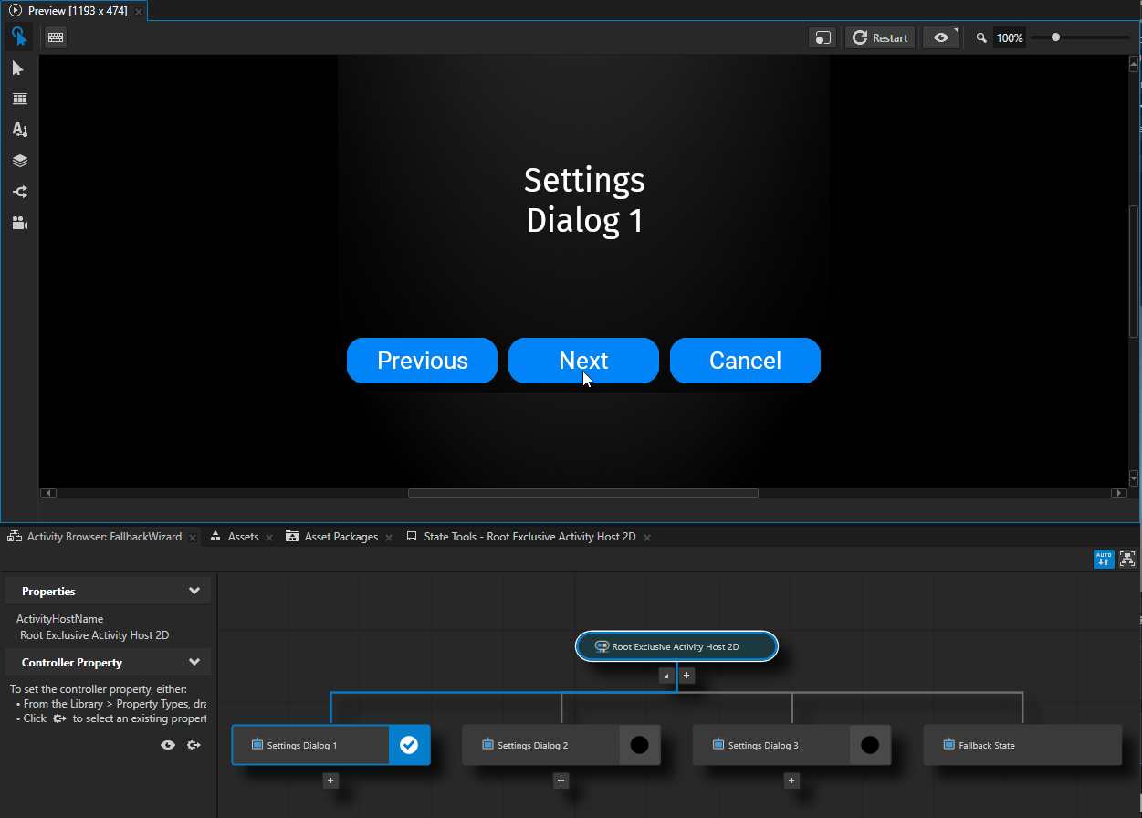Open the Assets tab
This screenshot has width=1142, height=818.
click(x=242, y=537)
